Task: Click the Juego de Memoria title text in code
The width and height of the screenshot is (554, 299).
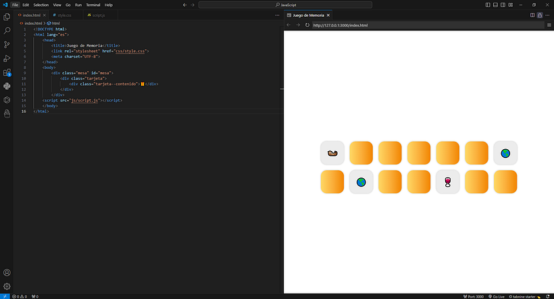Action: pos(84,45)
